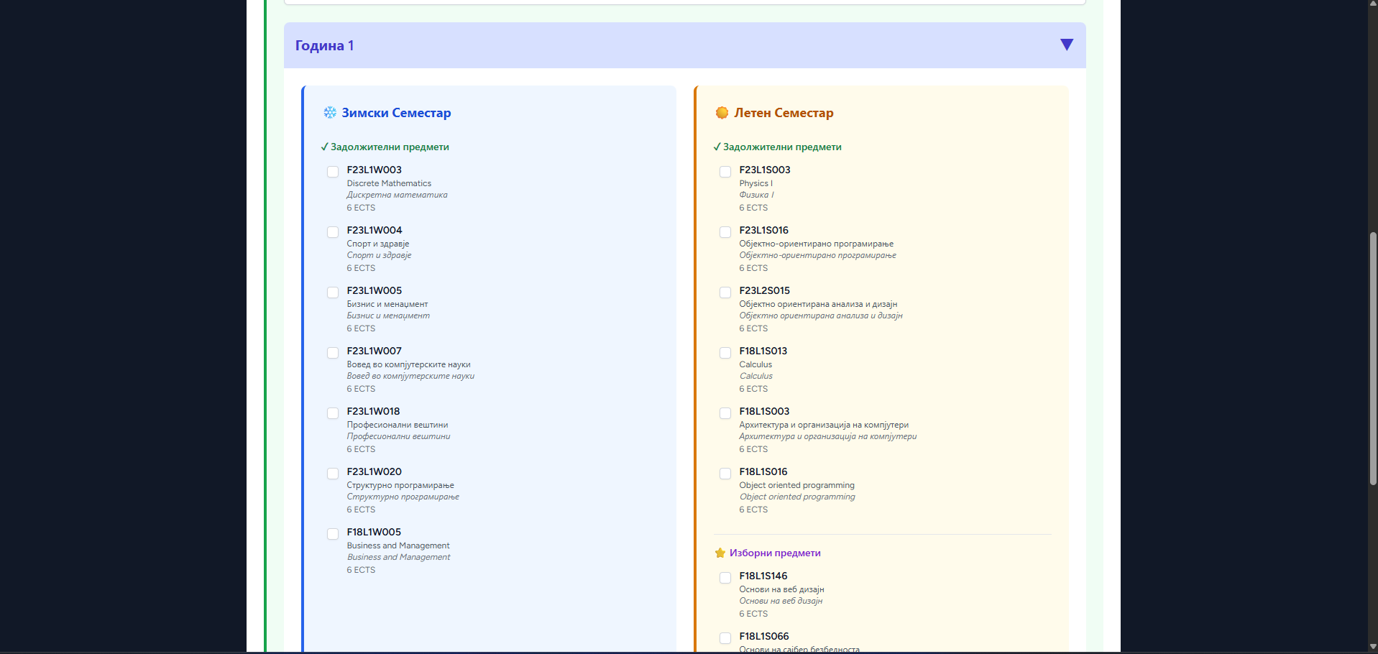Click the page vertical scrollbar thumb
The height and width of the screenshot is (654, 1378).
[x=1372, y=359]
